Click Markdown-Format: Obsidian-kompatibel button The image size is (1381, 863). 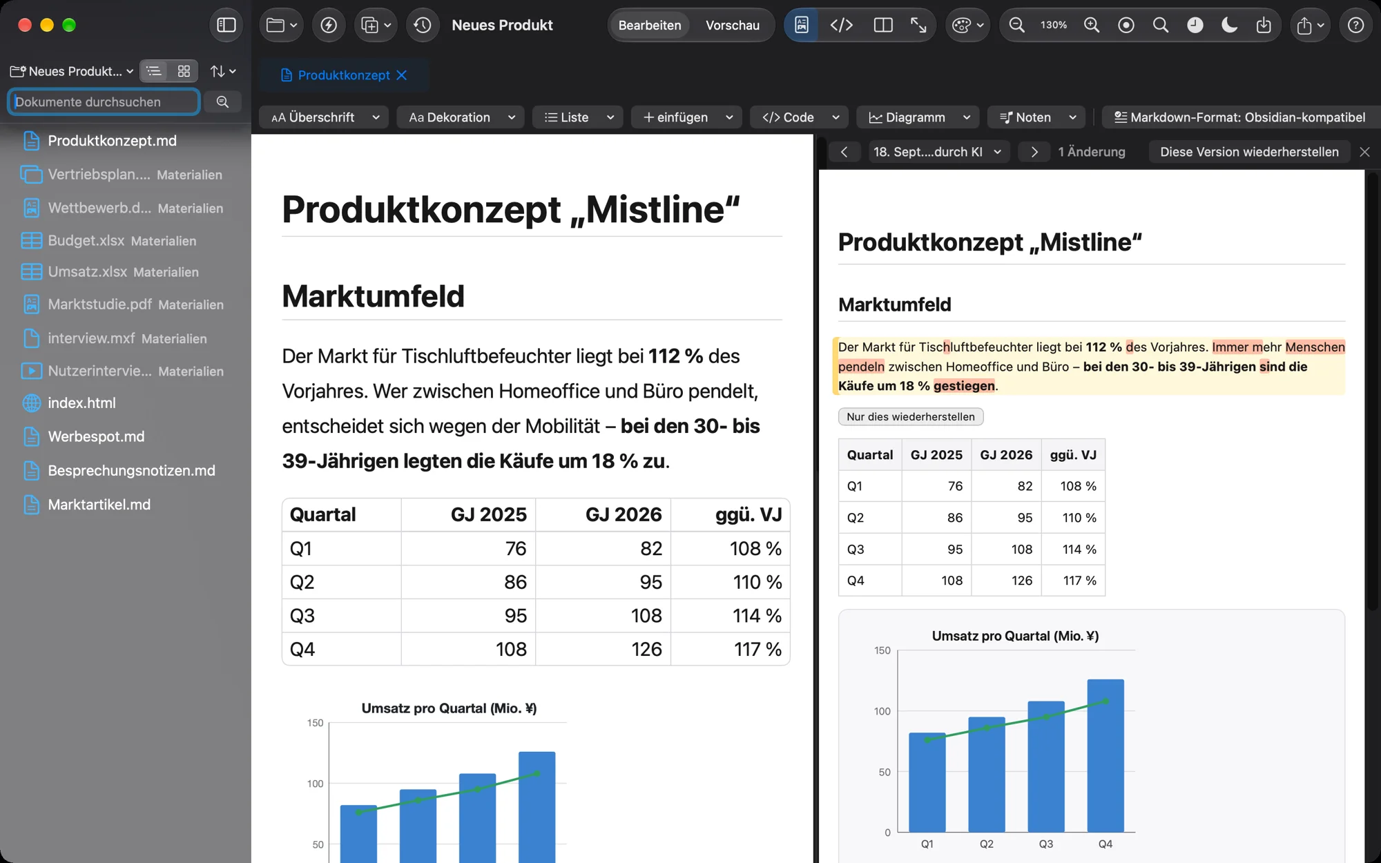(x=1240, y=117)
